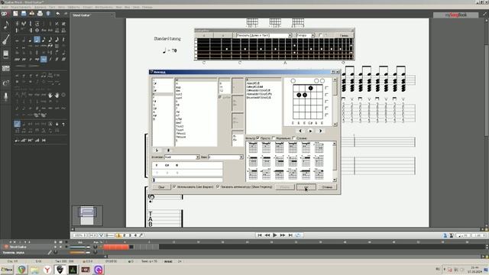Open the mastering panel via the equalizer grid icon

tap(5, 68)
